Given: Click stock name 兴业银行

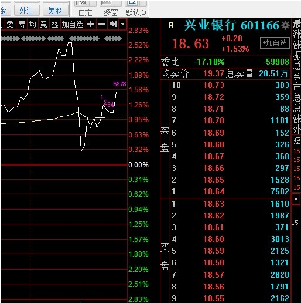Looking at the screenshot, I should pos(210,25).
